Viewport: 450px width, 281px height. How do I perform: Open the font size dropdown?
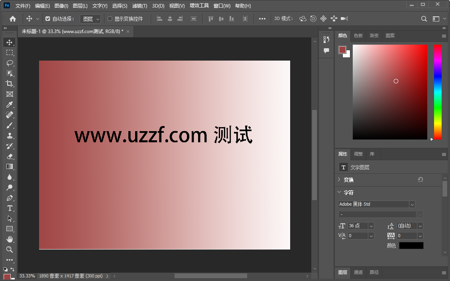371,226
